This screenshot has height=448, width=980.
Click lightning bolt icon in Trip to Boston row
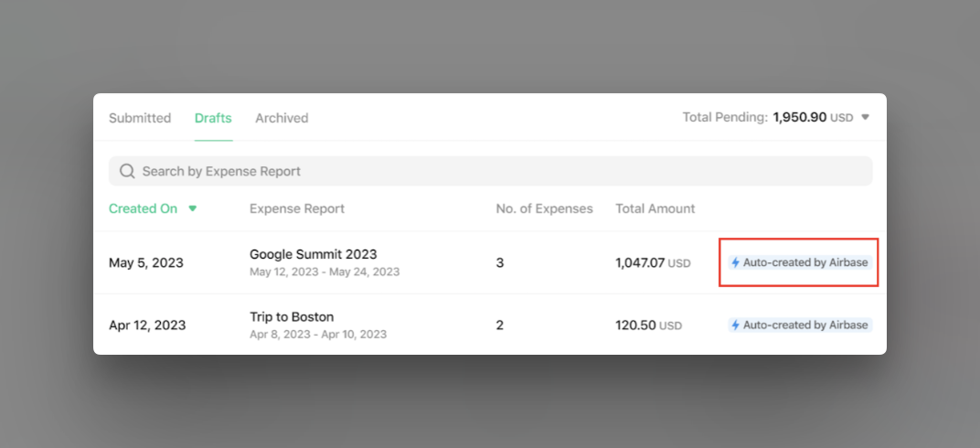(x=736, y=325)
